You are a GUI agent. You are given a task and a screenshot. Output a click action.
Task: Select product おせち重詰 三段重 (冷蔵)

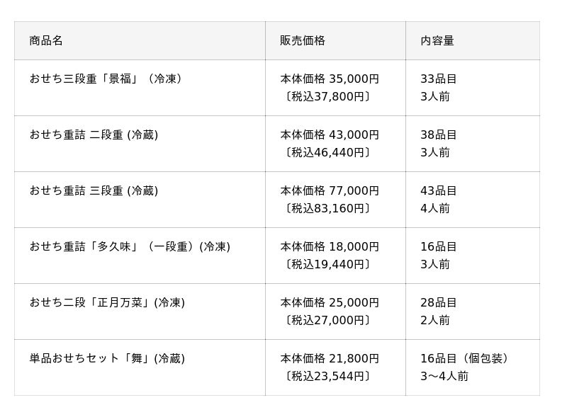94,190
